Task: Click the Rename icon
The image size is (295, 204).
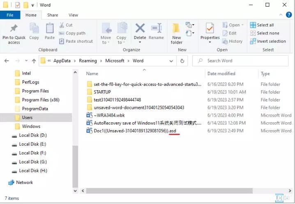Action: coord(157,28)
